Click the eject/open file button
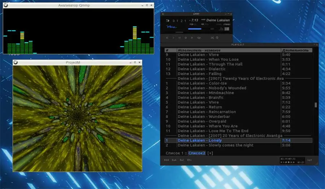Viewport: 325px width, 189px height. (x=199, y=38)
